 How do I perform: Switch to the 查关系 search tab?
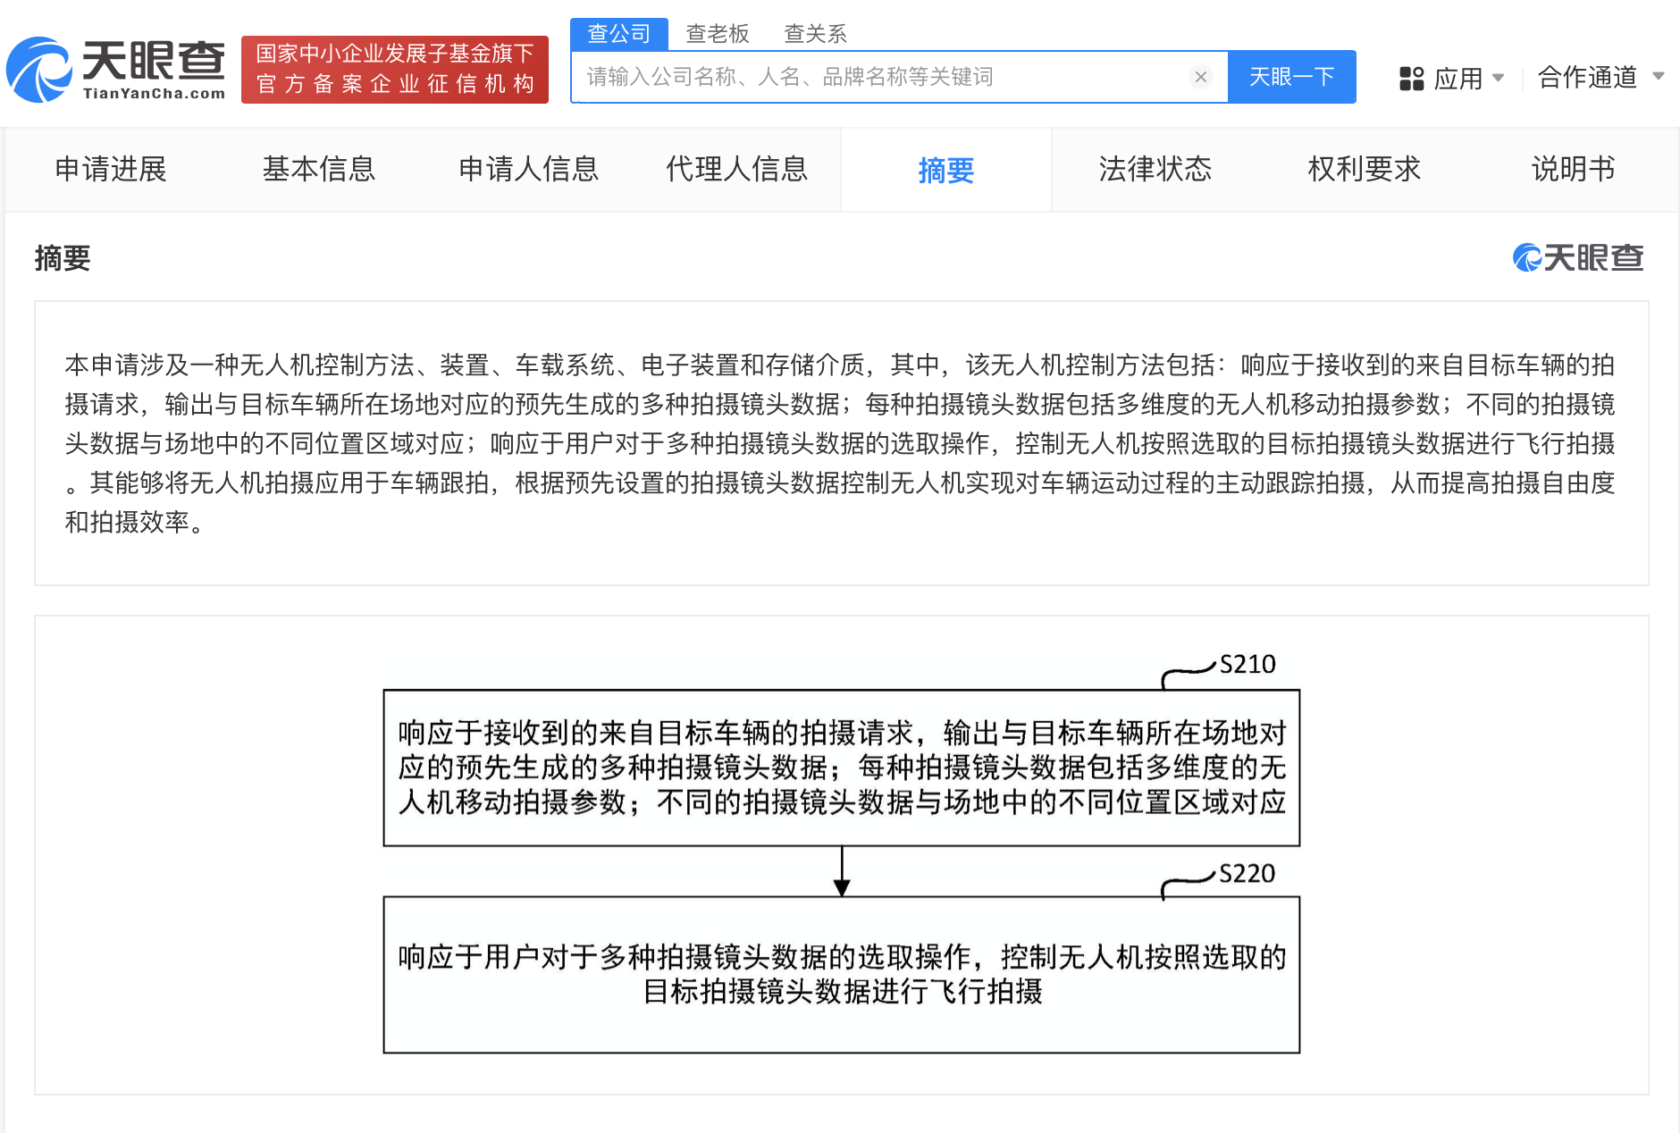click(815, 34)
